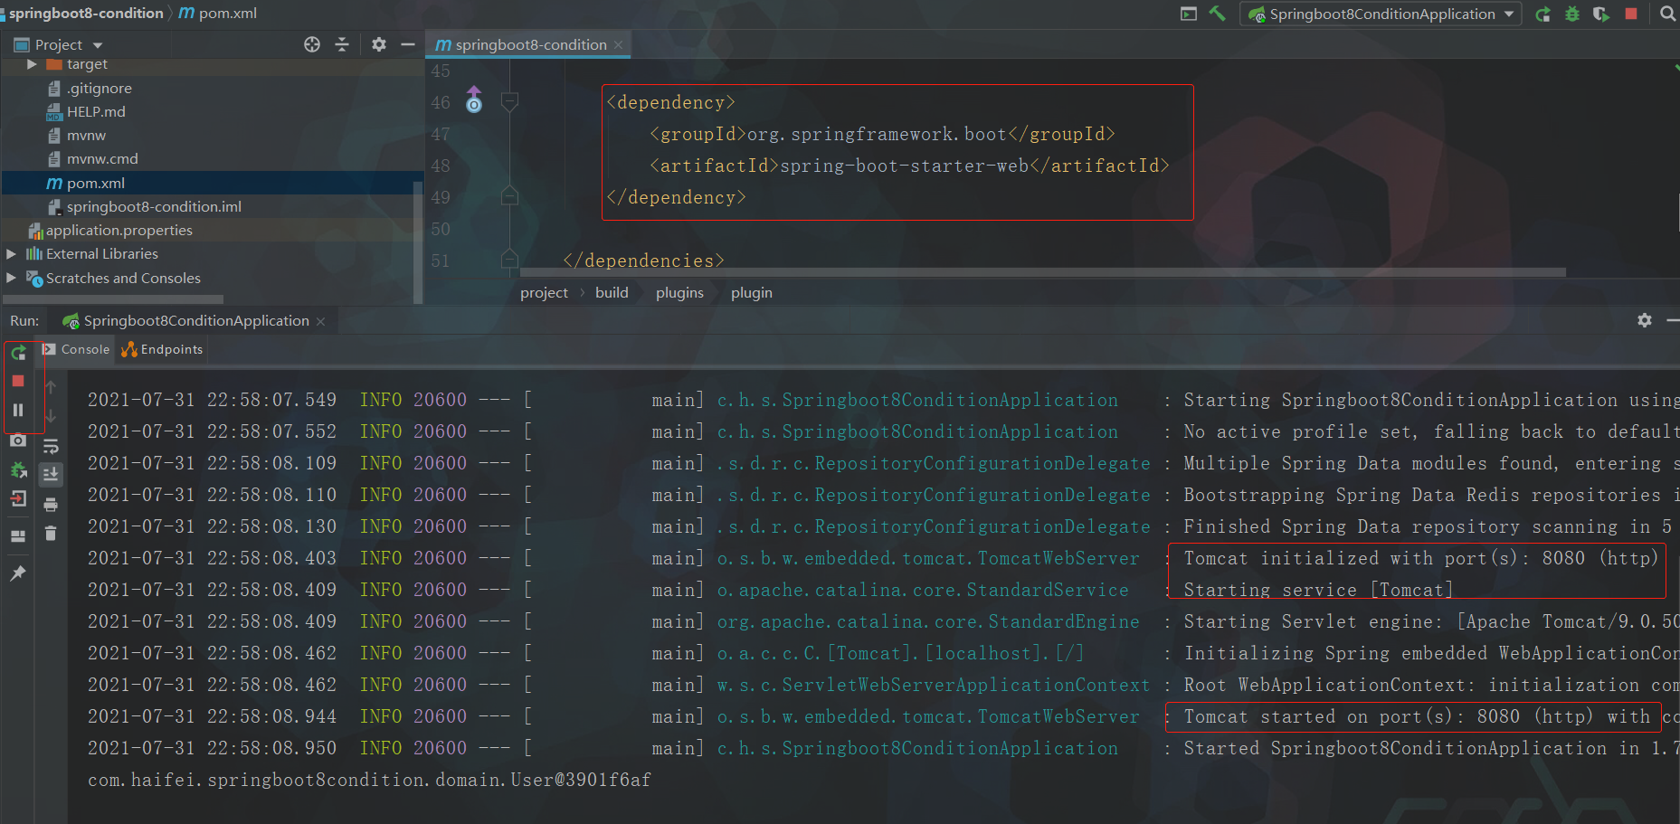The image size is (1680, 824).
Task: Select the Debug icon in the top toolbar
Action: coord(1571,14)
